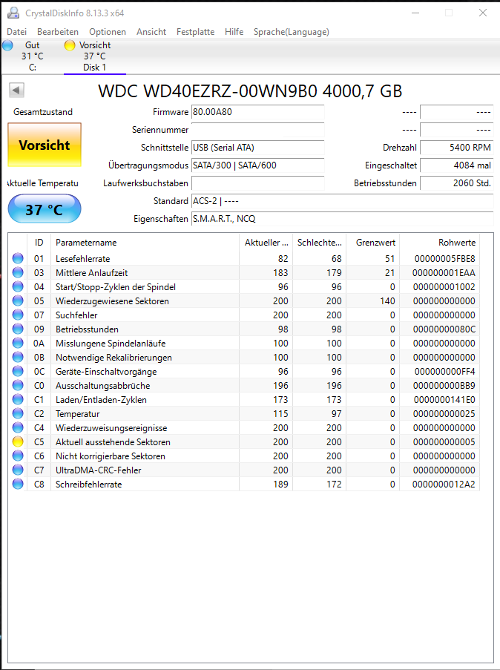Click the status orb for Temperatur row C2
The width and height of the screenshot is (500, 670).
(18, 413)
